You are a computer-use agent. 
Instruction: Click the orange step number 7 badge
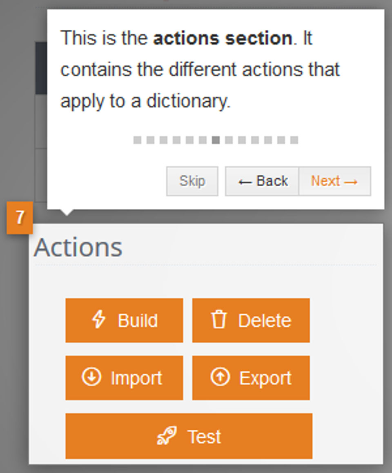click(x=20, y=218)
